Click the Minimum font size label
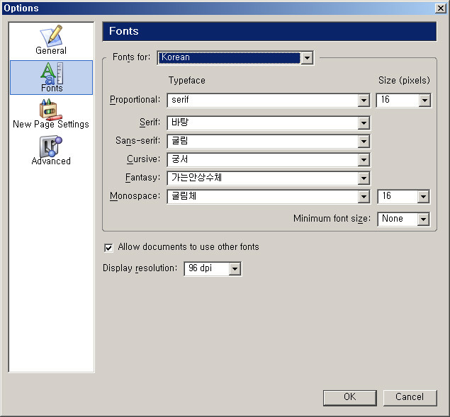 tap(332, 219)
